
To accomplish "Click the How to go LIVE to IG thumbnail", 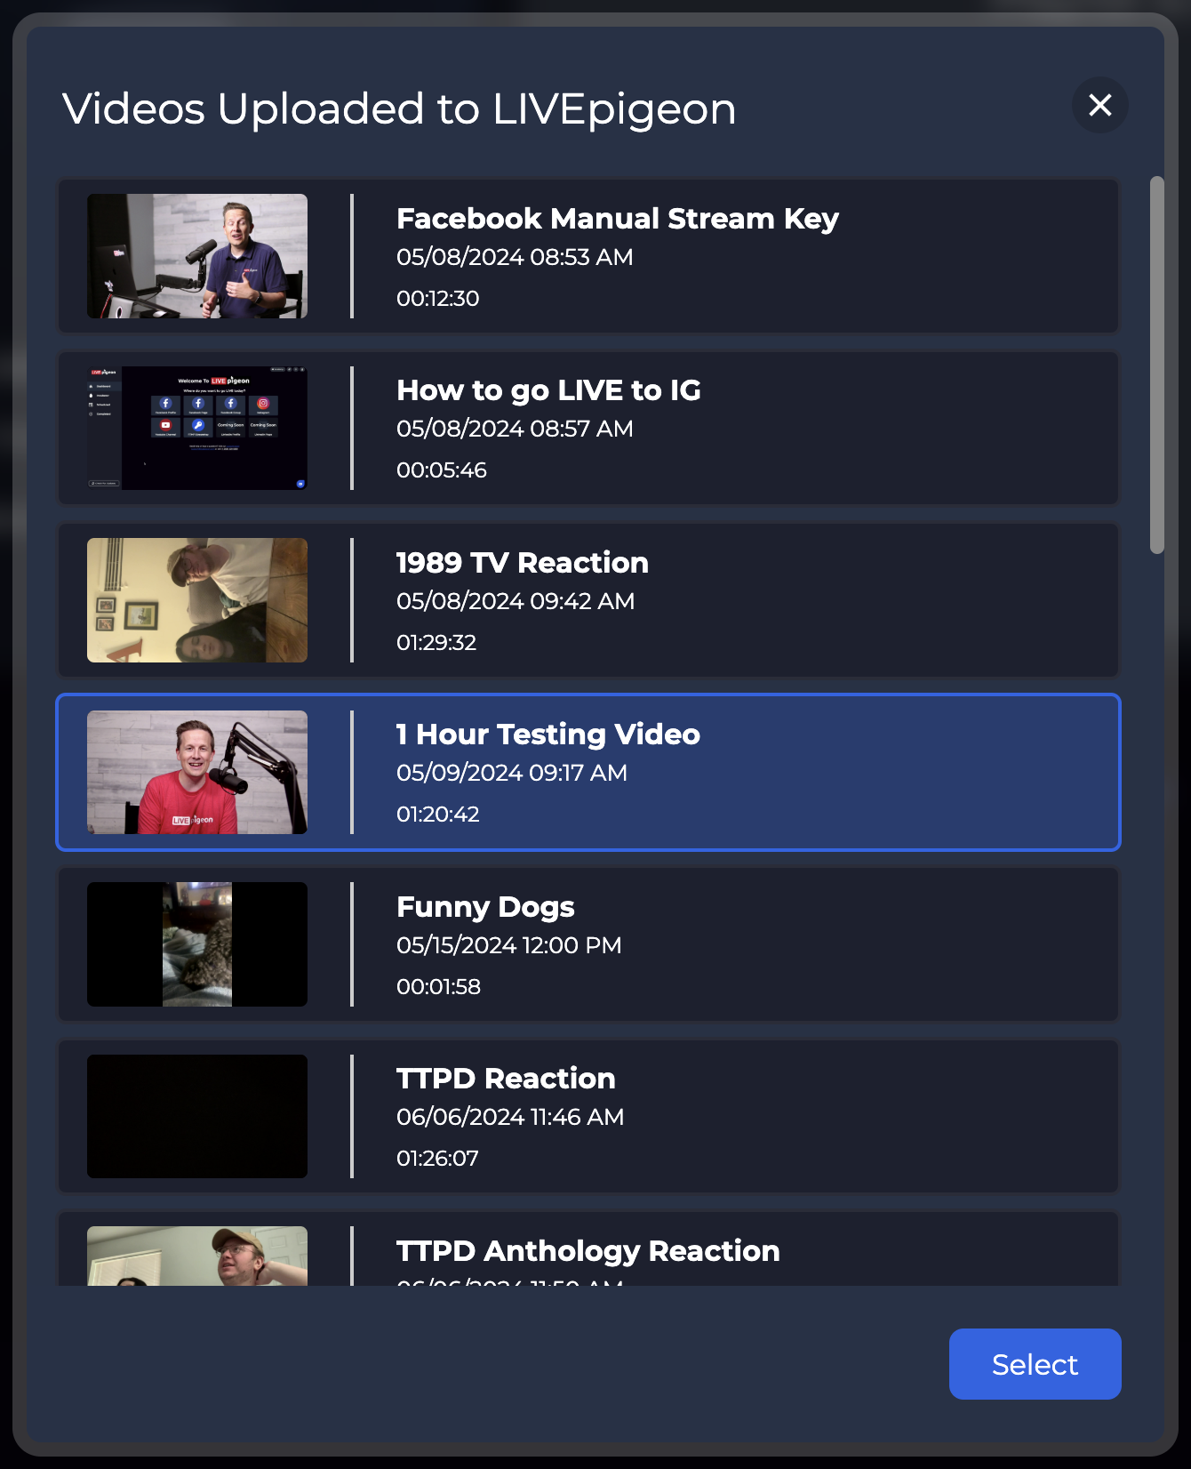I will (x=197, y=428).
